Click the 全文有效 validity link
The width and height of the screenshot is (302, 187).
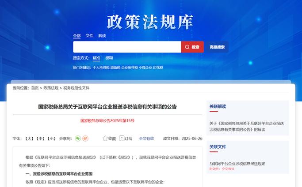146,138
